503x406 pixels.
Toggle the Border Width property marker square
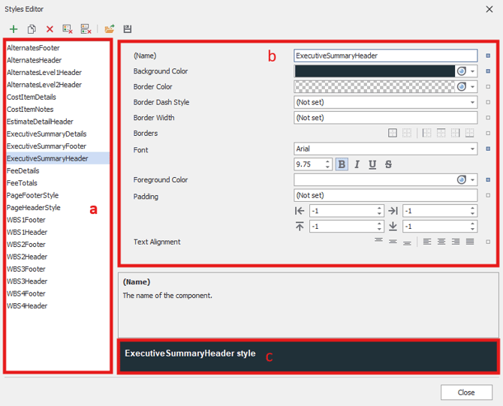click(488, 118)
